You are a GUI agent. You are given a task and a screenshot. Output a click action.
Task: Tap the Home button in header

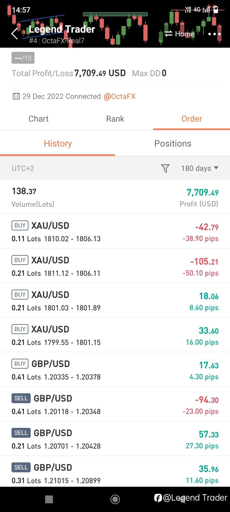185,34
